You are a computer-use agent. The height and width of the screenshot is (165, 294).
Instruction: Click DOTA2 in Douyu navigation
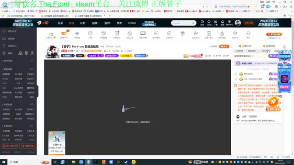pos(132,23)
